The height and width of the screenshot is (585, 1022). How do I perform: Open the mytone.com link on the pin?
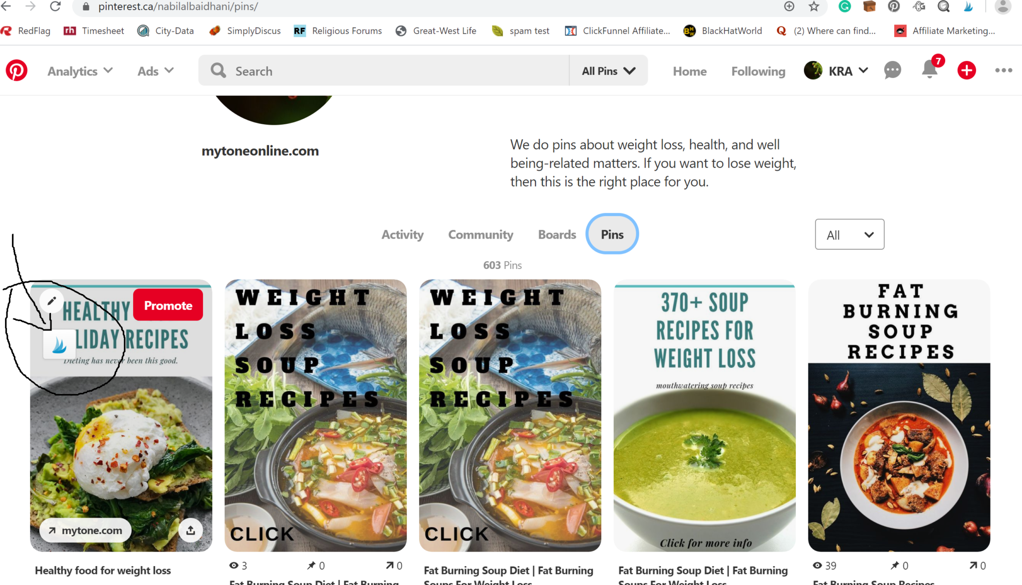tap(85, 531)
